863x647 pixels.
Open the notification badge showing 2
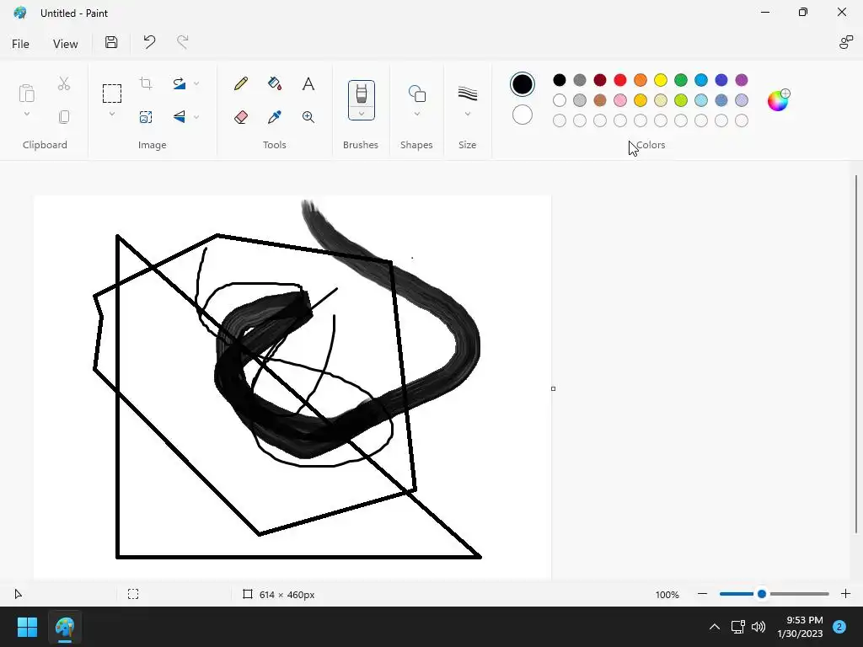tap(839, 627)
